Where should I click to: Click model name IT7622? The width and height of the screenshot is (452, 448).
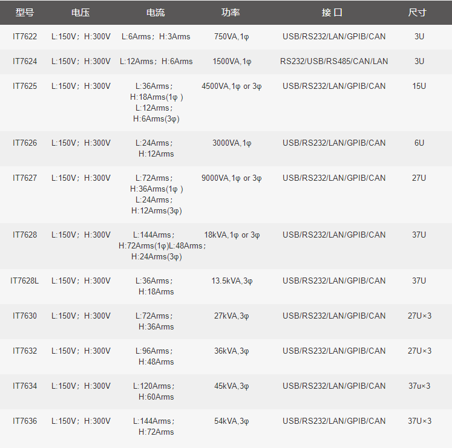click(25, 37)
